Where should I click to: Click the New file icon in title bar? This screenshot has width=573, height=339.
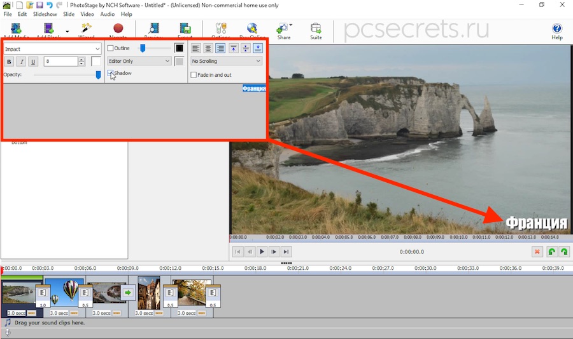(19, 5)
